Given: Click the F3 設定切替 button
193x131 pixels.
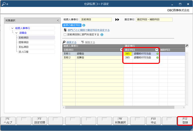Looking at the screenshot, I should pos(40,121).
